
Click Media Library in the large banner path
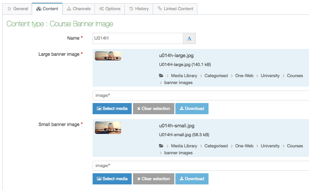point(184,75)
